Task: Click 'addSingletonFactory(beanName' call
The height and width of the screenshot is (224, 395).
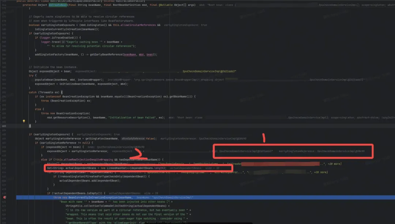Action: pos(56,54)
